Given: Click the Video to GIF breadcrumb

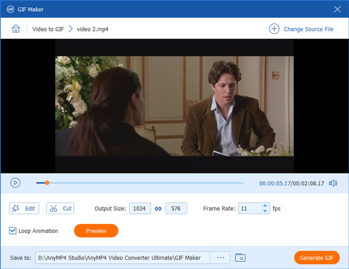Looking at the screenshot, I should (48, 29).
